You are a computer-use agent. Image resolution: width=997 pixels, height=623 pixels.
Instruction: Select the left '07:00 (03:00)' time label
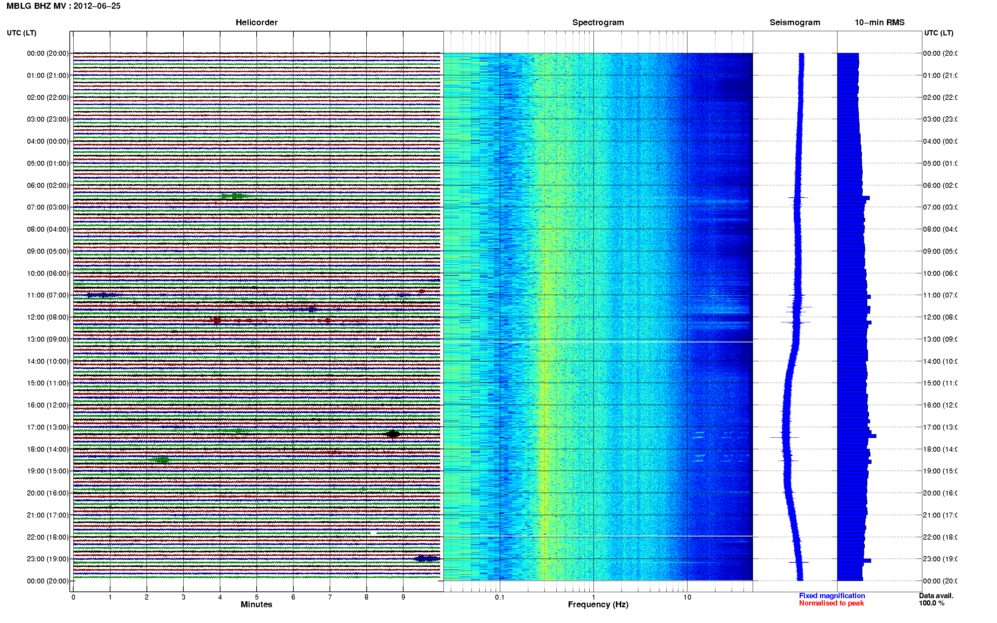click(48, 207)
